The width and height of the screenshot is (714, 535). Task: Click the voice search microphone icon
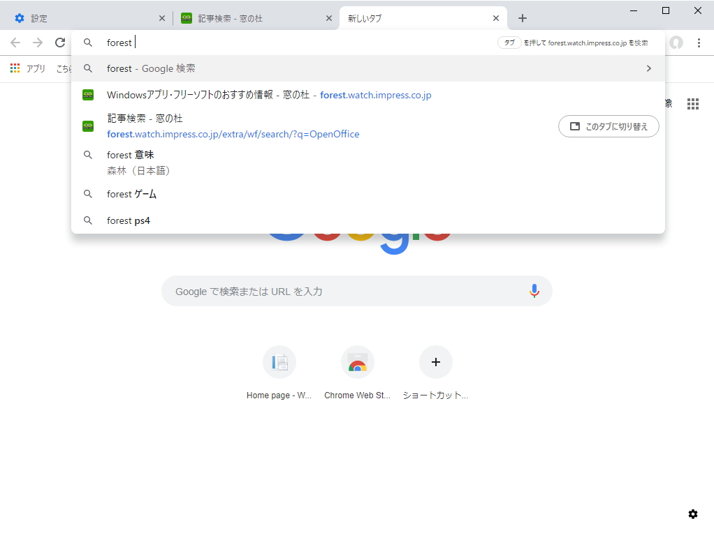coord(534,290)
